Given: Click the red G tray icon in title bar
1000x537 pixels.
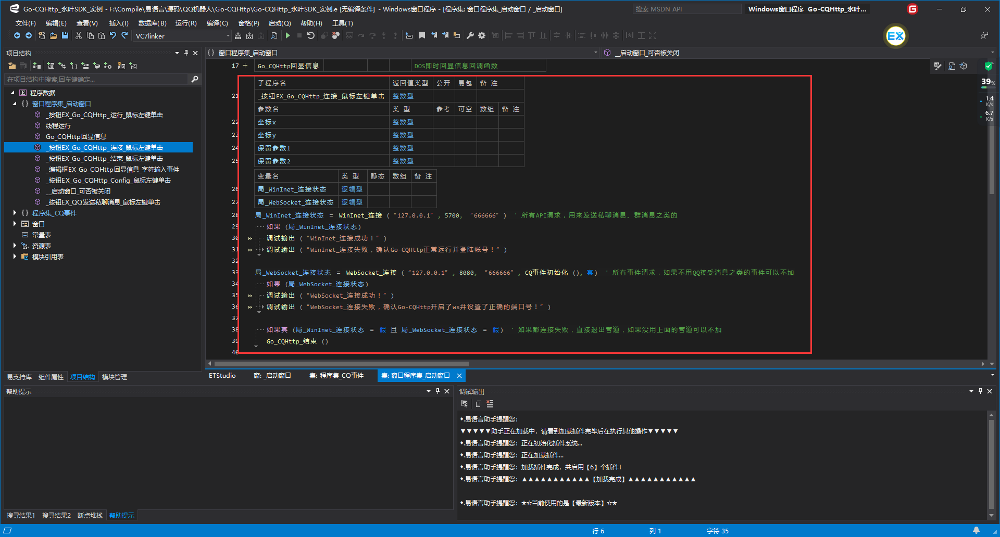Looking at the screenshot, I should 913,9.
